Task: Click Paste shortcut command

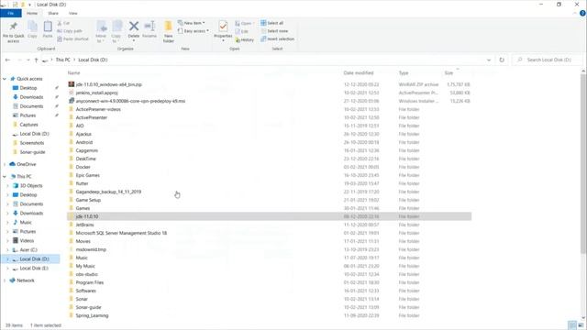Action: [x=73, y=38]
